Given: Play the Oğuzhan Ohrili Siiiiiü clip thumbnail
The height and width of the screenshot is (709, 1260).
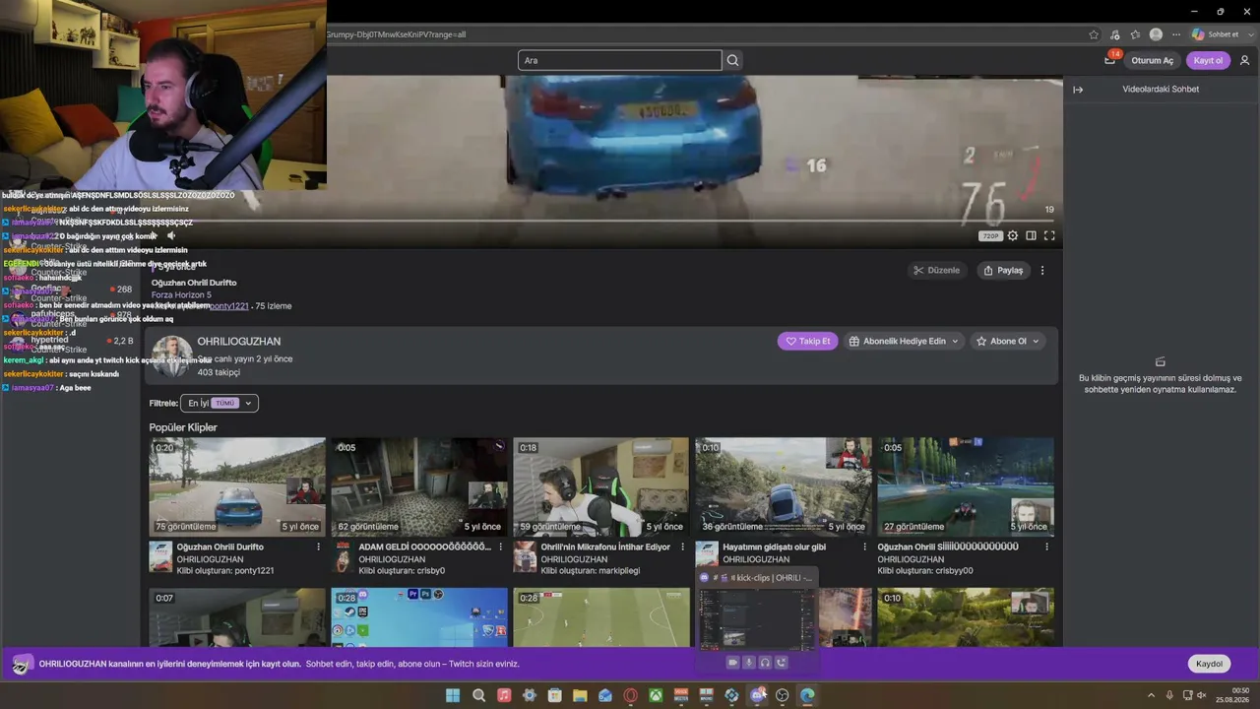Looking at the screenshot, I should [966, 486].
